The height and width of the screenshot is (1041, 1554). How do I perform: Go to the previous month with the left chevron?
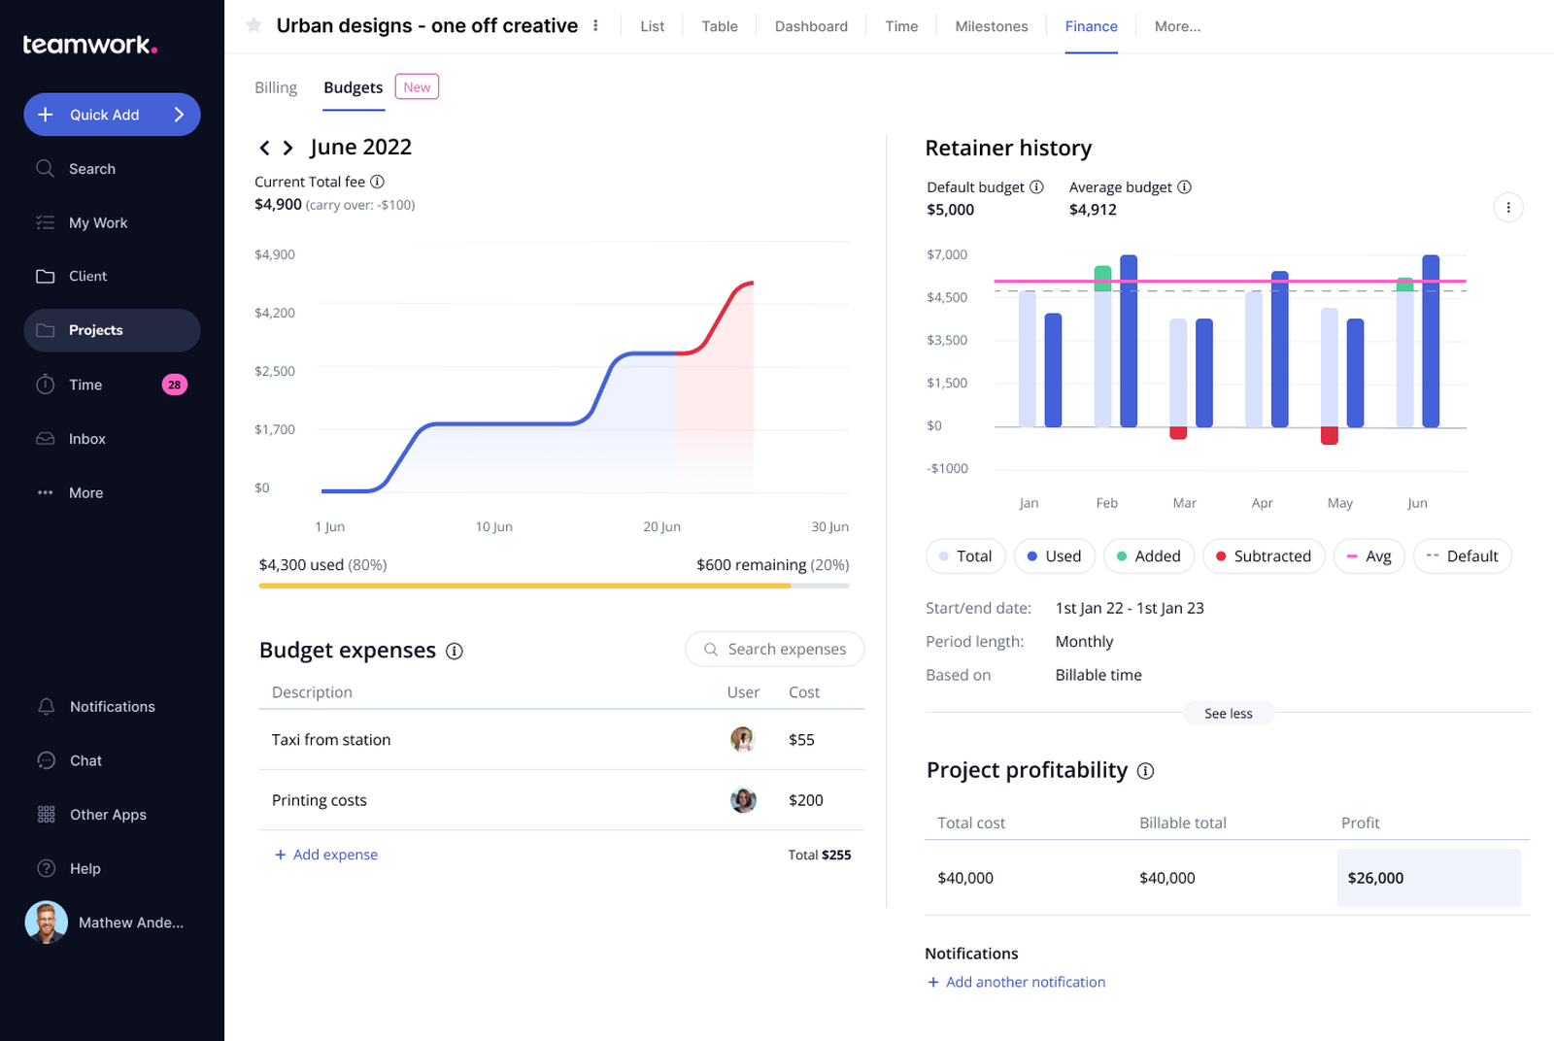click(x=264, y=148)
